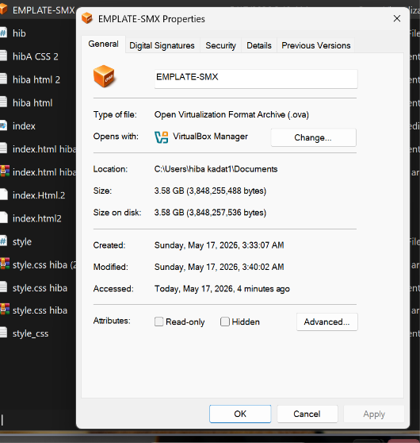Image resolution: width=420 pixels, height=443 pixels.
Task: Click the WinRAR archive icon of index.html hiba
Action: click(x=5, y=171)
